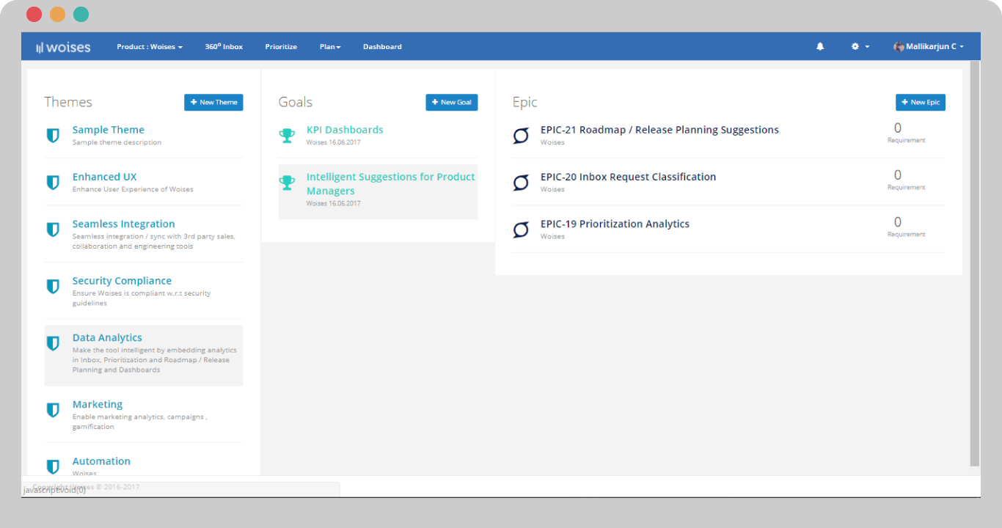1002x528 pixels.
Task: Click the Goals heading
Action: (296, 102)
